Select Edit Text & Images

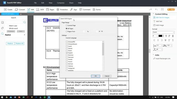click(x=161, y=18)
